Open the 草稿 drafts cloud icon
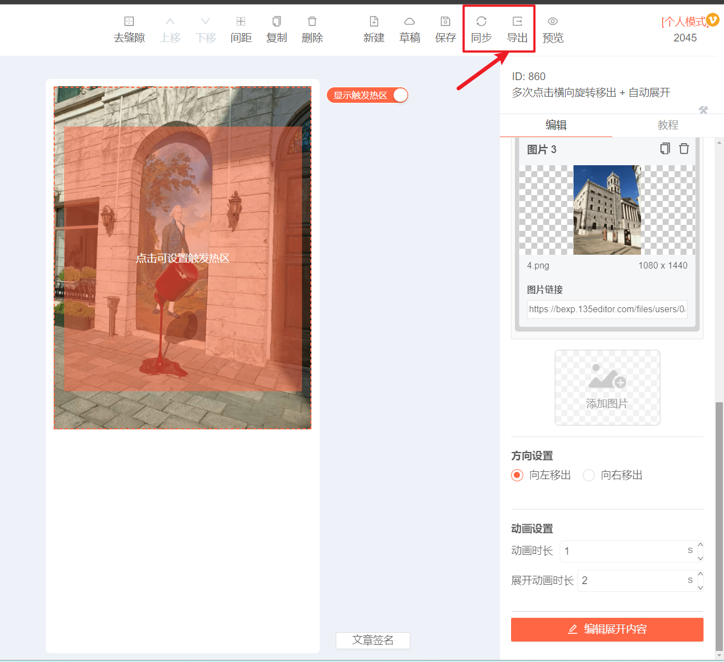The width and height of the screenshot is (724, 662). pyautogui.click(x=409, y=22)
